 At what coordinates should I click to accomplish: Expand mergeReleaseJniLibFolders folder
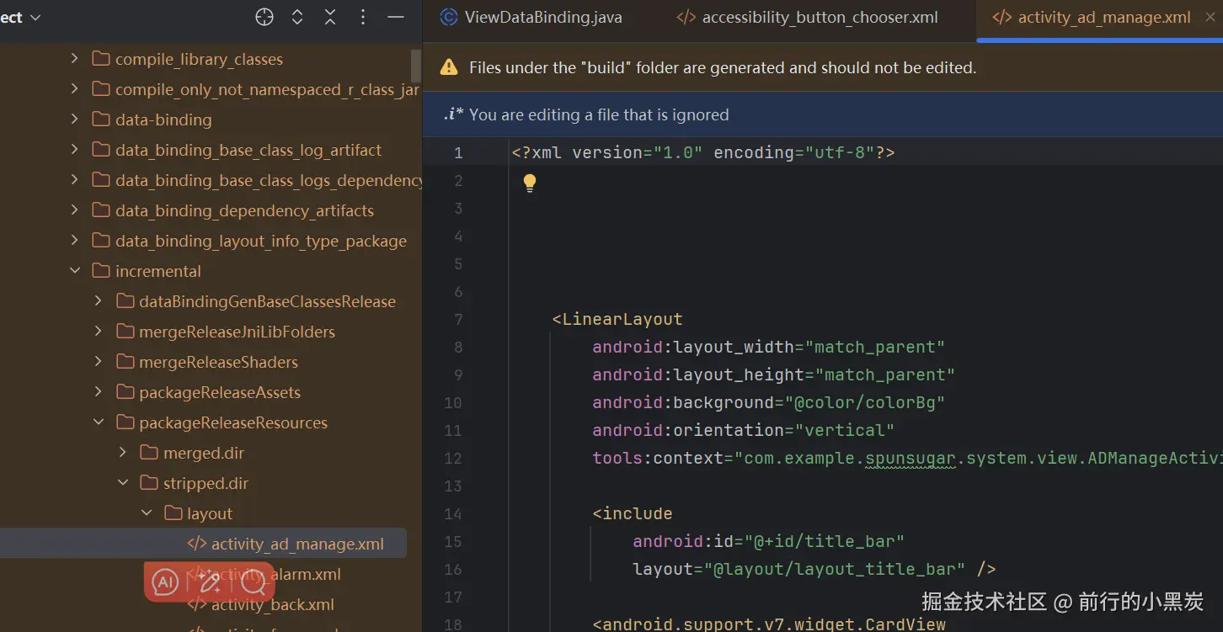(x=99, y=332)
